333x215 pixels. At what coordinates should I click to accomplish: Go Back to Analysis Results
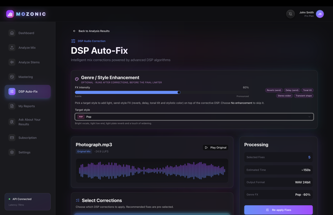[x=91, y=31]
